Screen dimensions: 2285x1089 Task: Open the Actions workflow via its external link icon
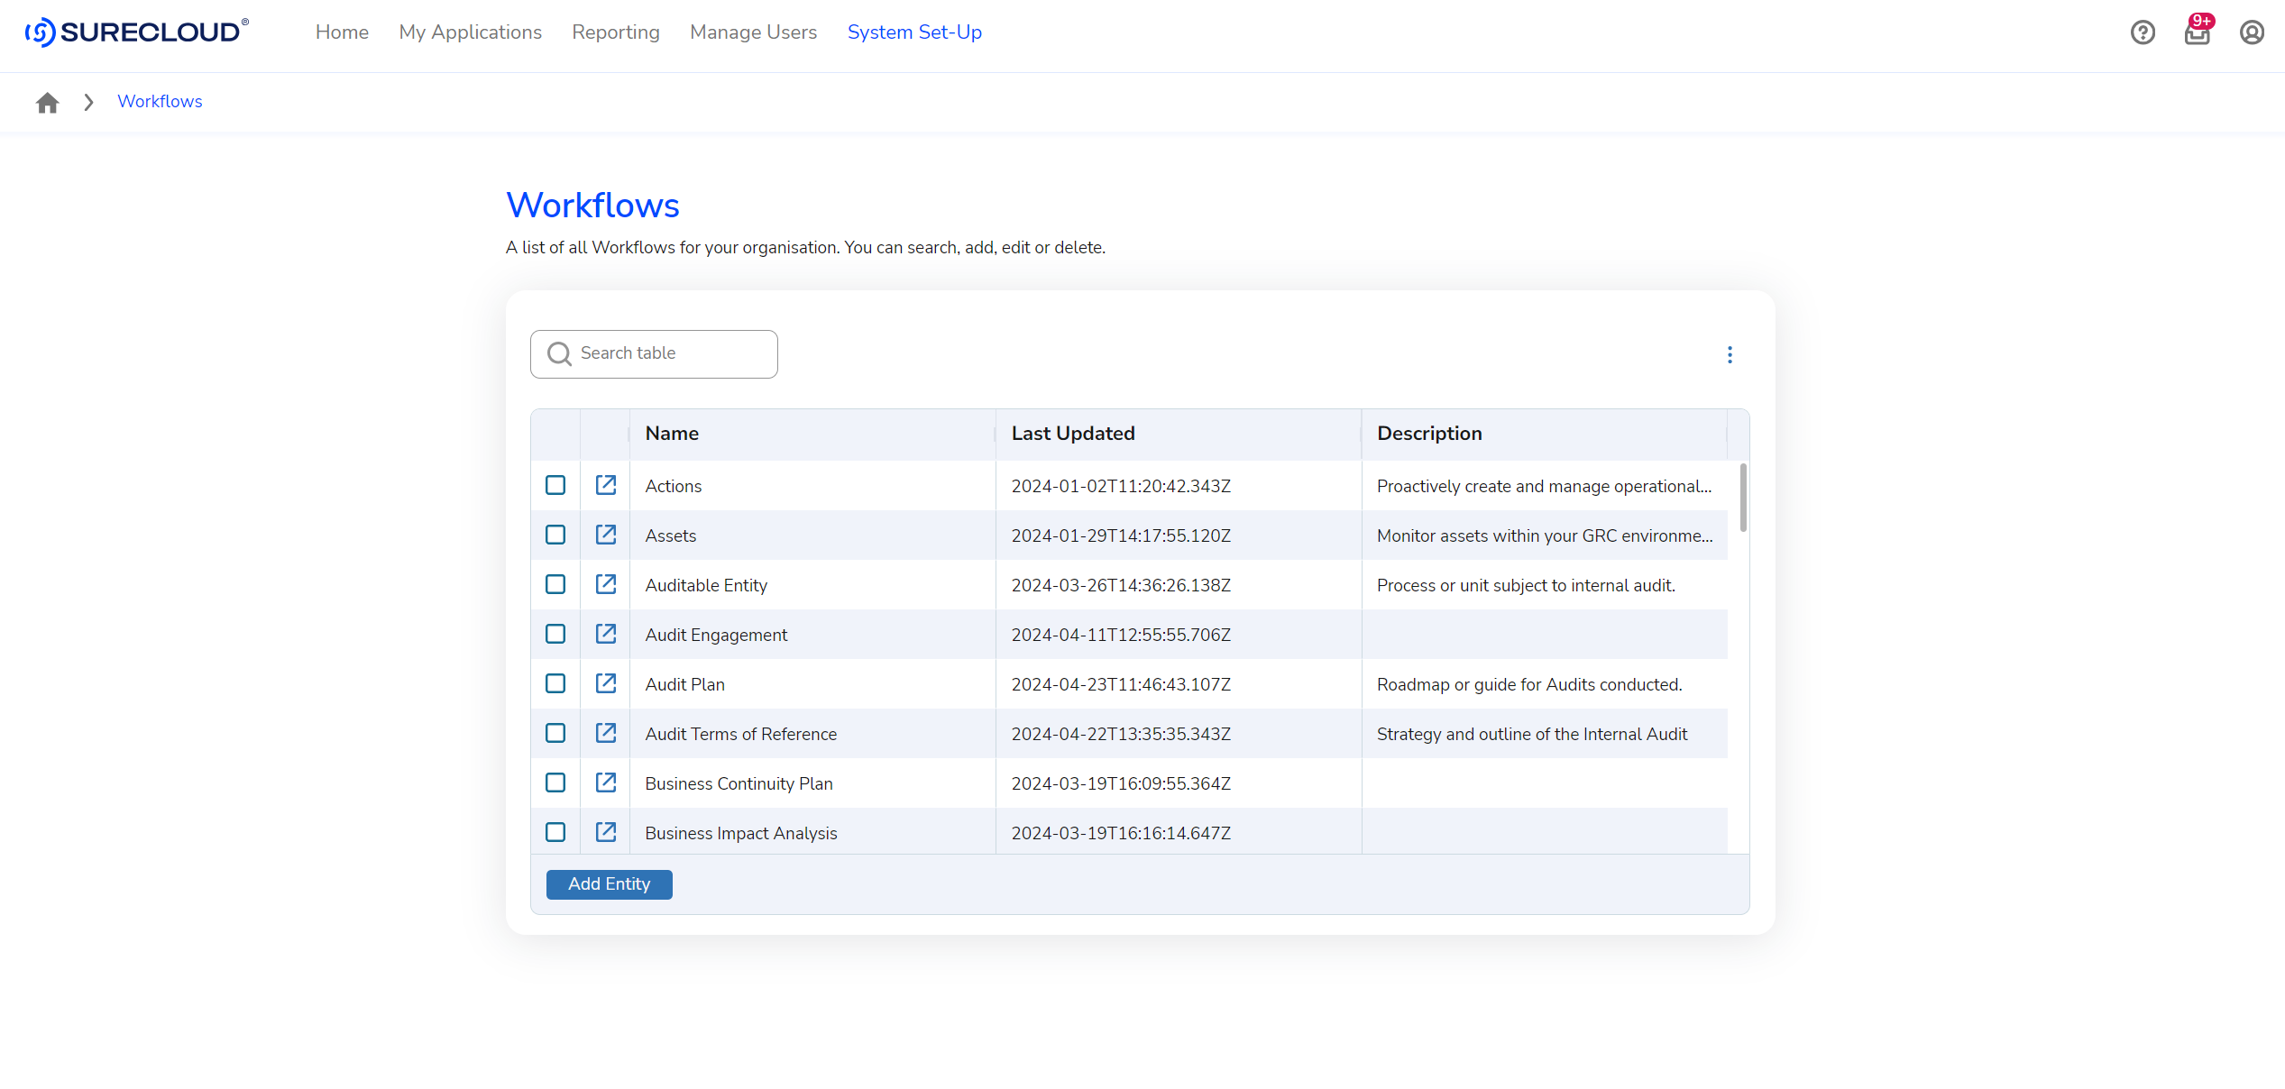point(605,484)
